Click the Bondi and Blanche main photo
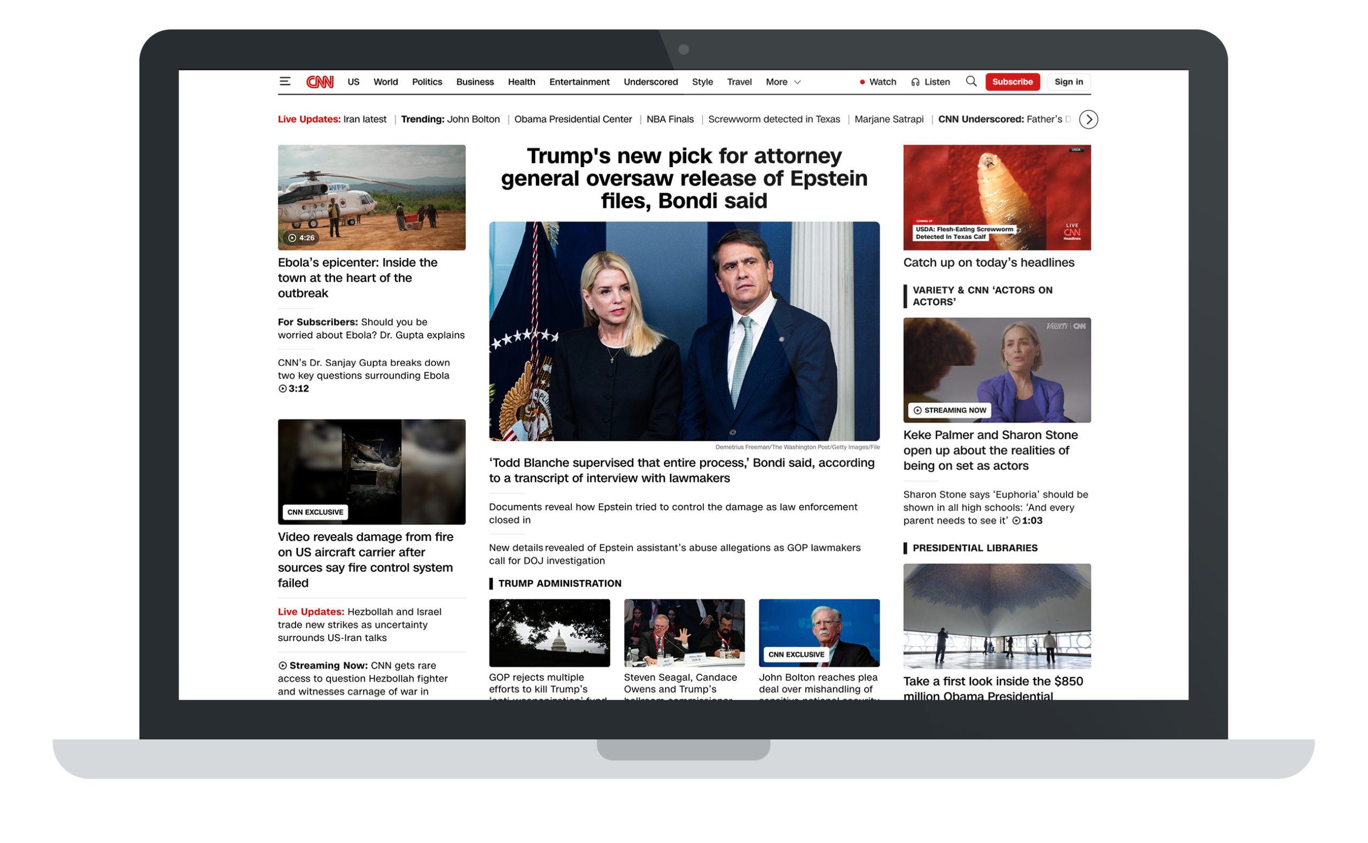Image resolution: width=1368 pixels, height=843 pixels. 685,331
